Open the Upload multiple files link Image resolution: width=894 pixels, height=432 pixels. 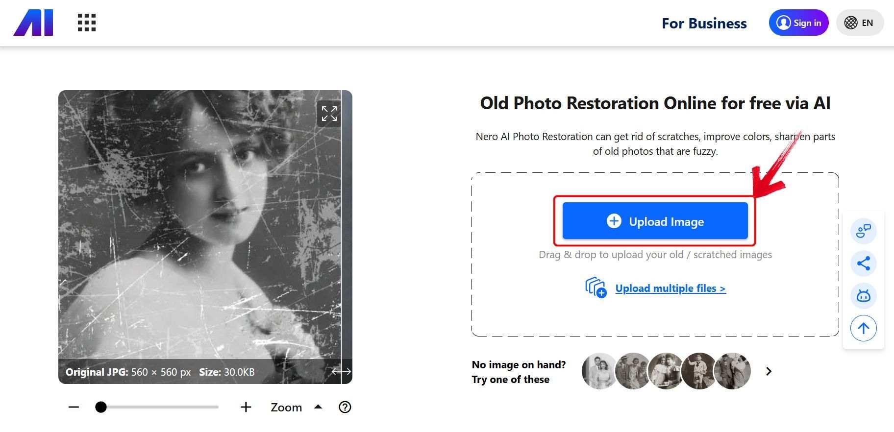pos(670,288)
